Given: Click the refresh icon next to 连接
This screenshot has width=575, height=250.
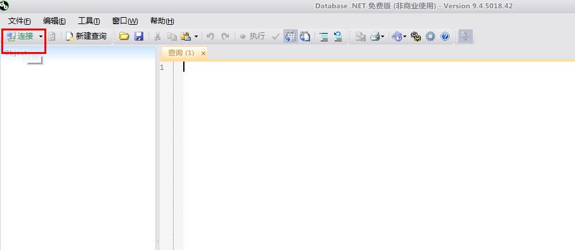Looking at the screenshot, I should point(52,36).
